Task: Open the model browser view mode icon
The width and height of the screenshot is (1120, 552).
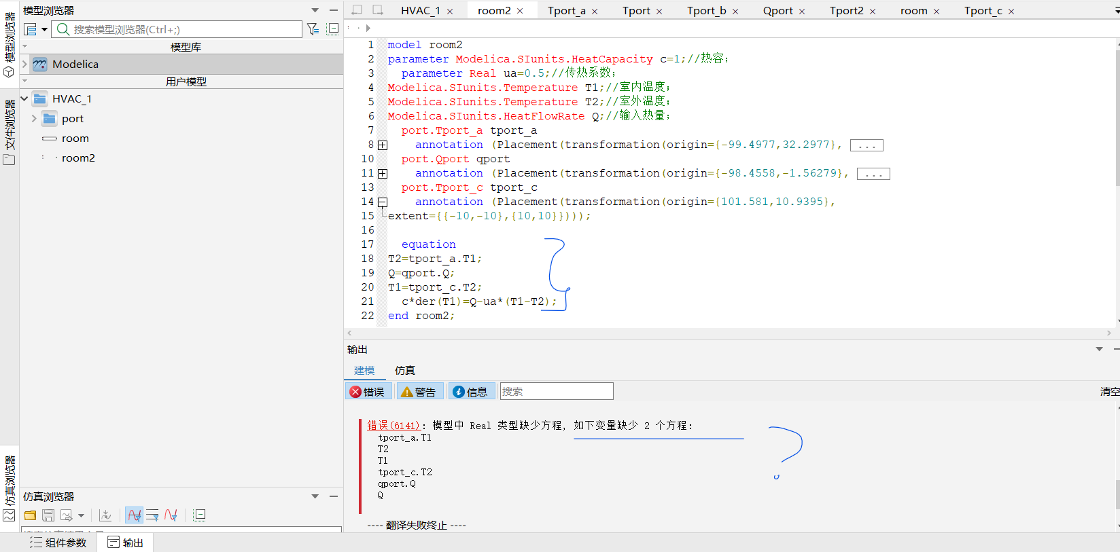Action: click(30, 29)
